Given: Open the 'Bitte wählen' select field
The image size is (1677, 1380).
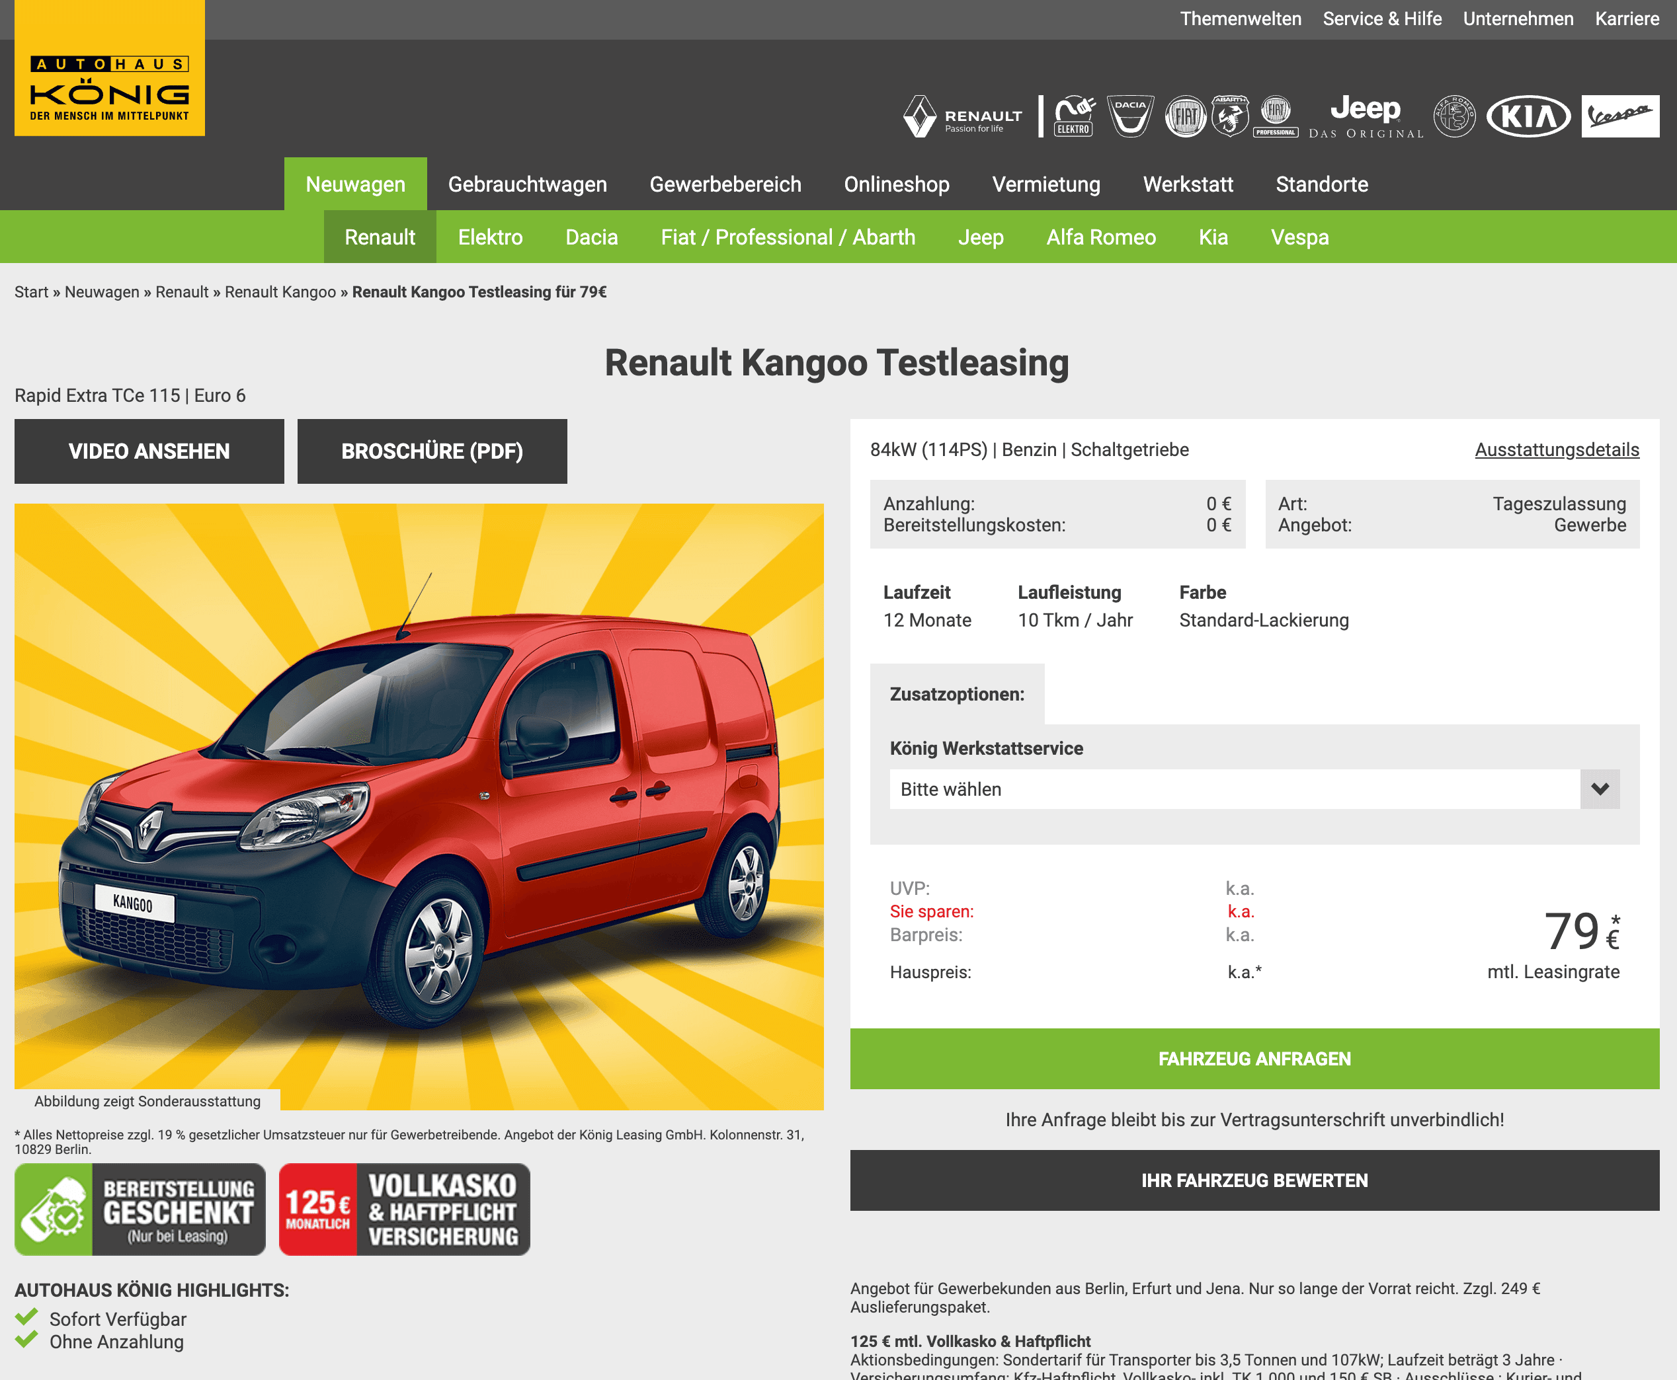Looking at the screenshot, I should [x=1254, y=788].
